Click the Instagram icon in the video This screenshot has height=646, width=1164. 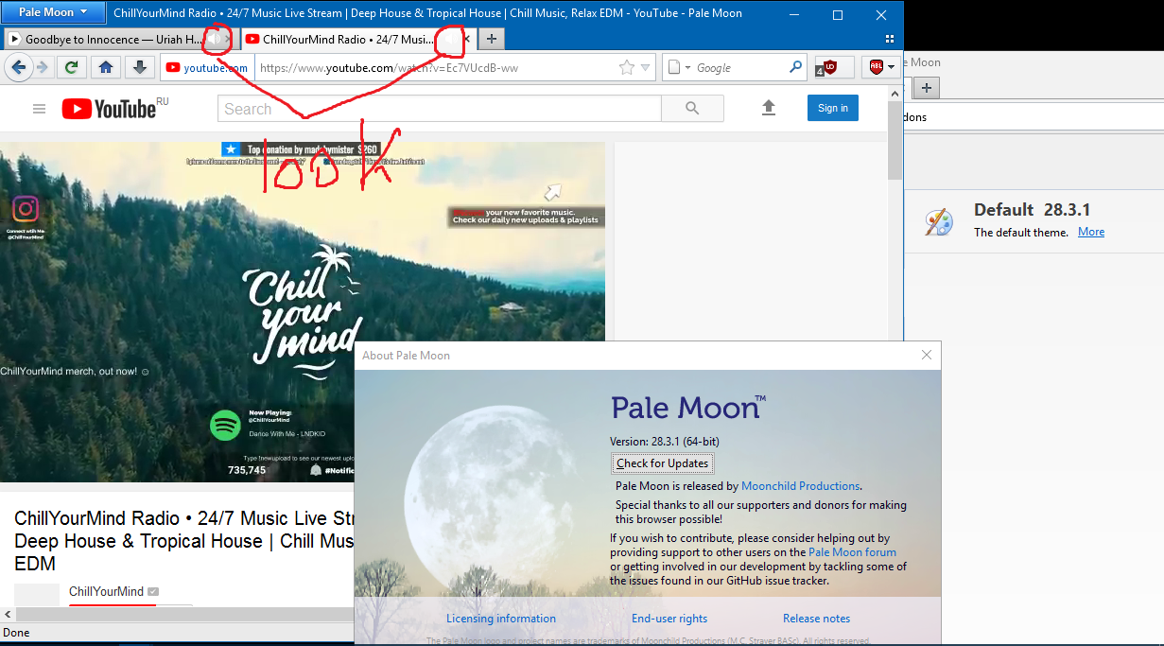click(x=26, y=209)
